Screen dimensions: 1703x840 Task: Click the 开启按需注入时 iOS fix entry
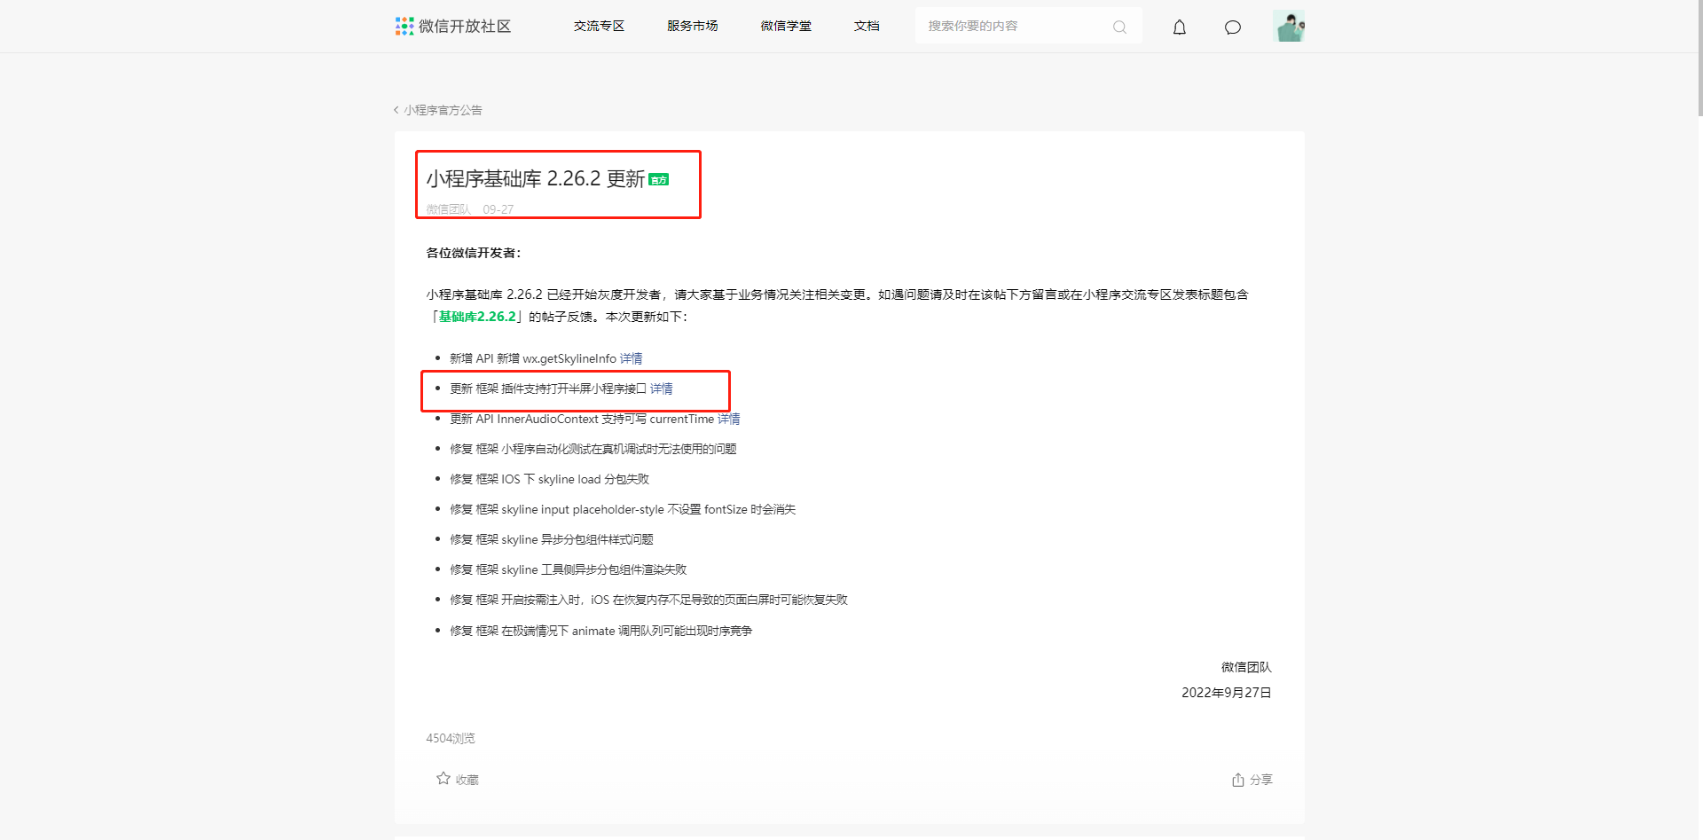pos(648,600)
